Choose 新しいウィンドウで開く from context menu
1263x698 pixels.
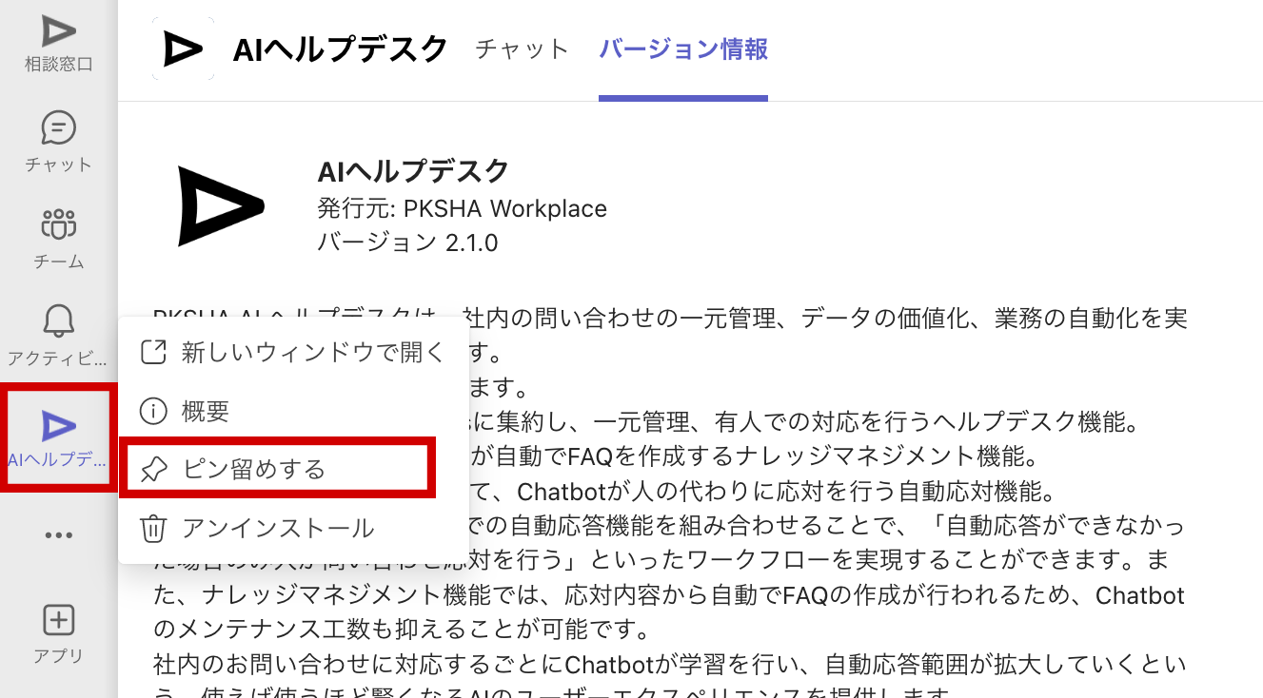point(293,353)
